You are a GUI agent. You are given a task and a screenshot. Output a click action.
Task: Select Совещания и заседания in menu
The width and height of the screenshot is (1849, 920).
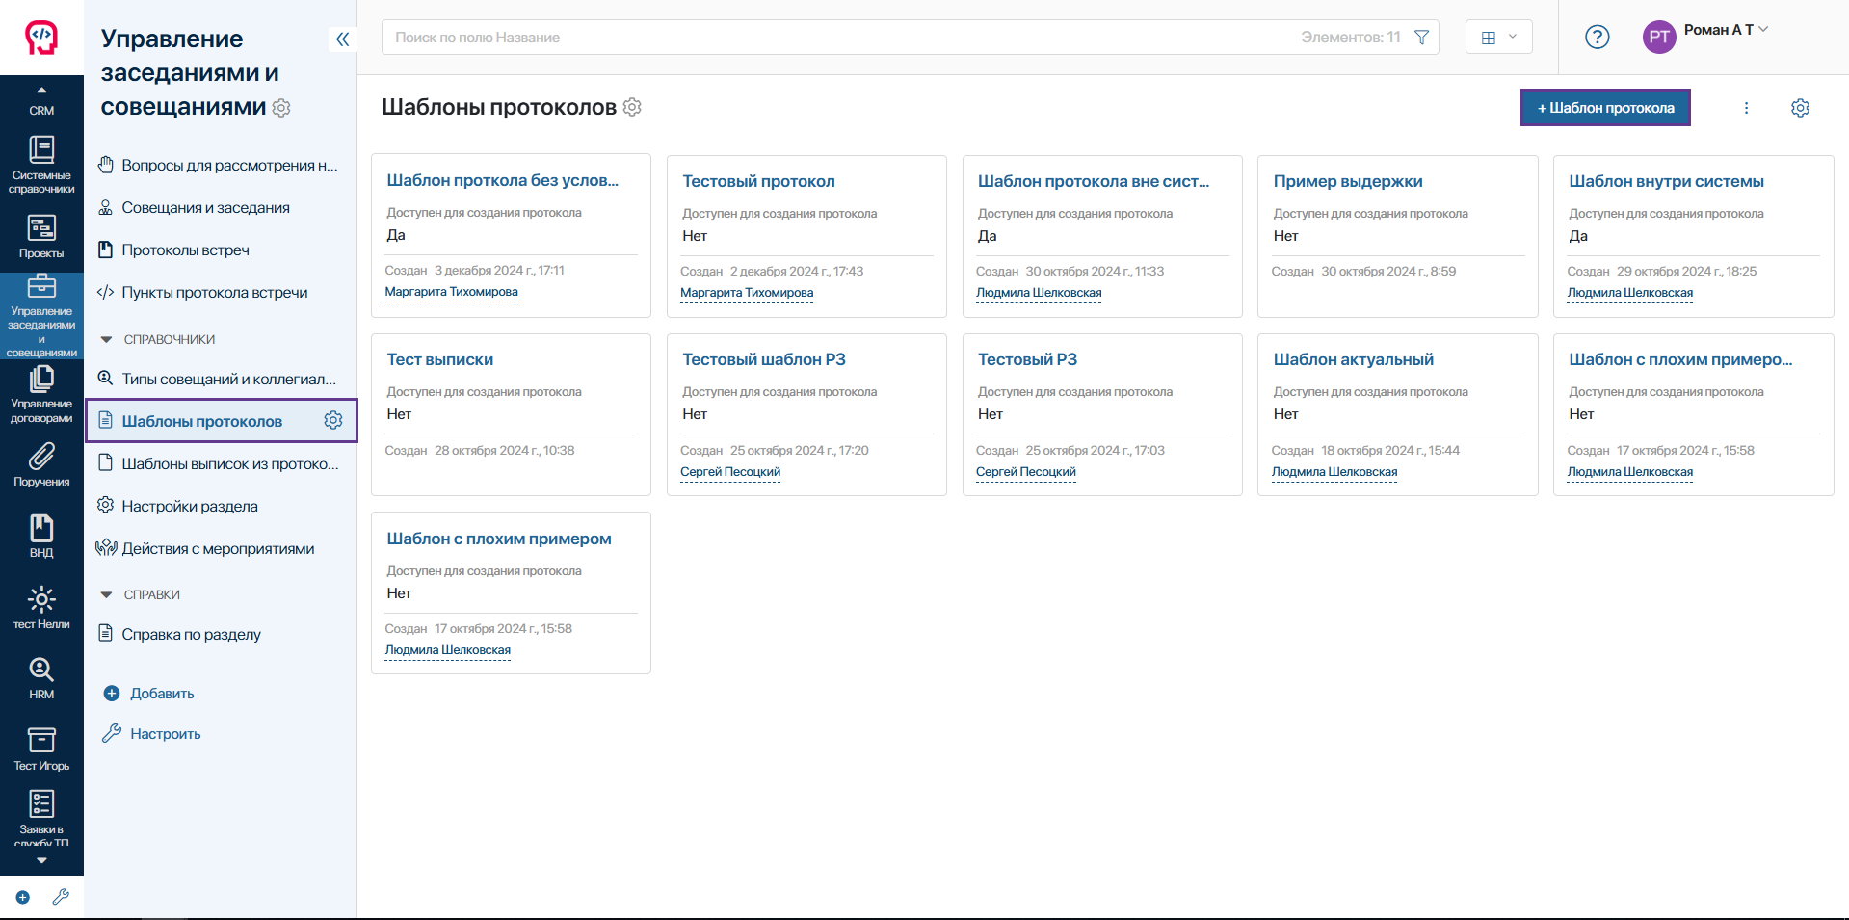point(205,208)
